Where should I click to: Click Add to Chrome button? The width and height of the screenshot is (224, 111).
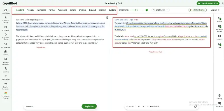coord(197,10)
